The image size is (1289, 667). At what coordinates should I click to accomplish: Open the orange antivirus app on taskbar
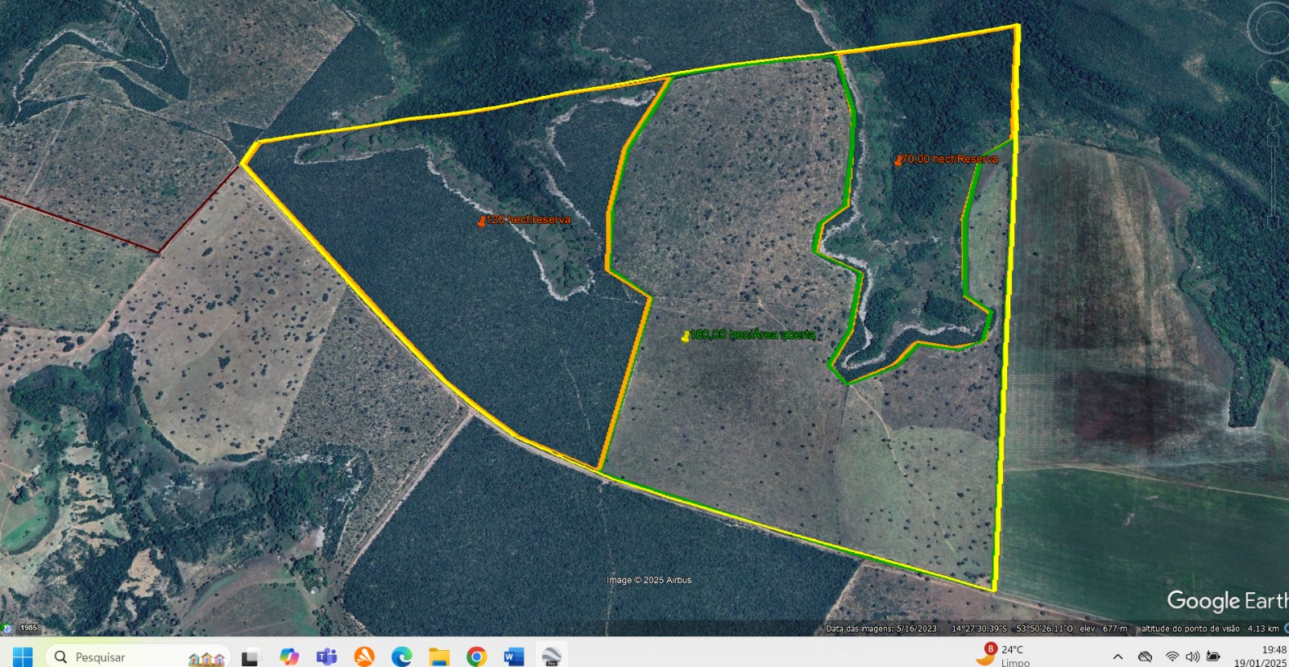pos(364,657)
